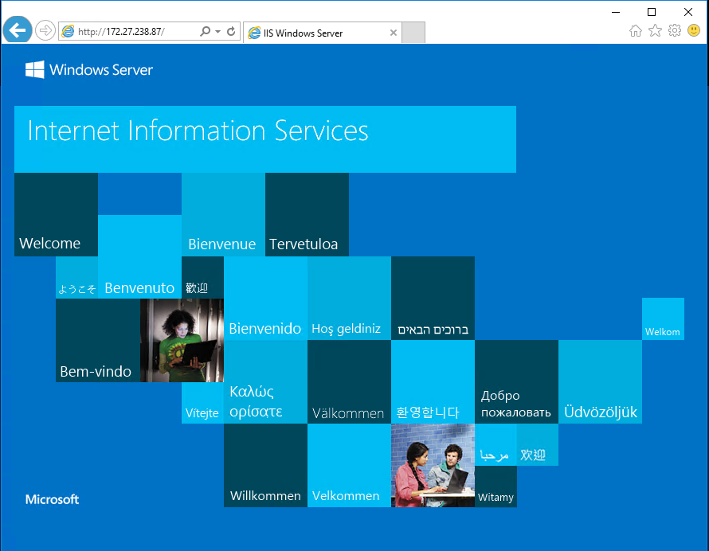Click the Arabic مرحبا tile
Image resolution: width=709 pixels, height=551 pixels.
(496, 445)
